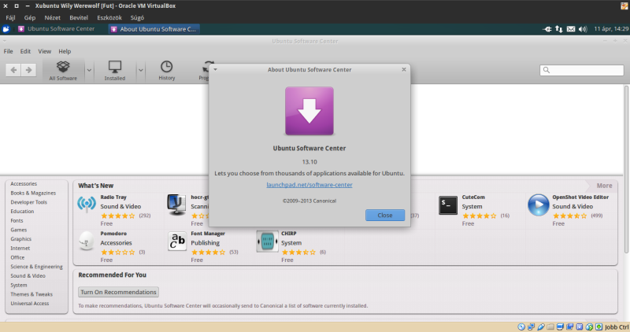Click CuteCom title text
The image size is (630, 332).
[473, 197]
